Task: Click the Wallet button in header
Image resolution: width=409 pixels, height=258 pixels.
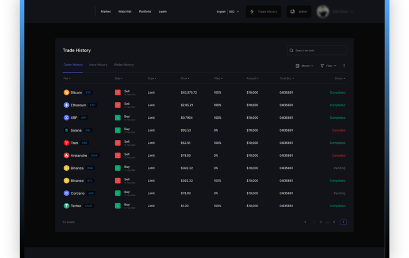Action: 299,12
